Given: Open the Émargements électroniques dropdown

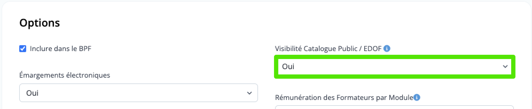Looking at the screenshot, I should [139, 93].
